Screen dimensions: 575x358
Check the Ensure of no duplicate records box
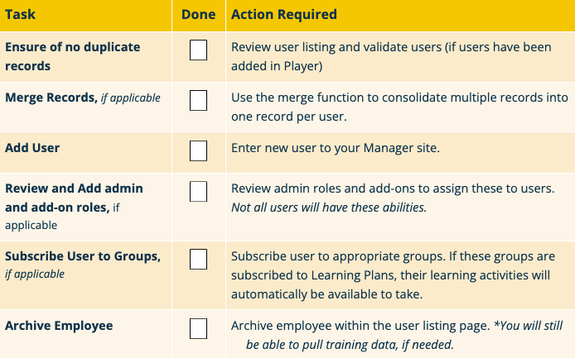199,51
